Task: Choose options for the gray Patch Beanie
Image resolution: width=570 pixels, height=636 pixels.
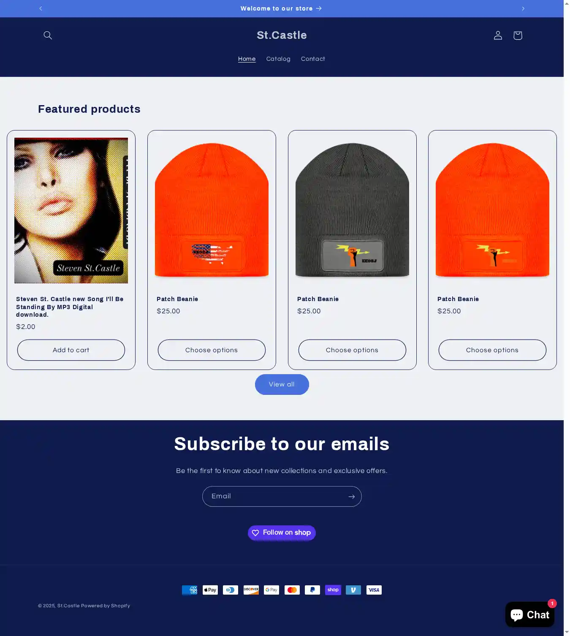Action: [352, 350]
